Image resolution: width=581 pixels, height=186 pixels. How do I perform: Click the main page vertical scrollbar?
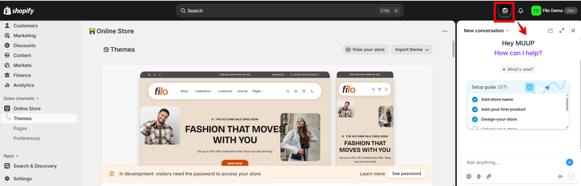453,49
